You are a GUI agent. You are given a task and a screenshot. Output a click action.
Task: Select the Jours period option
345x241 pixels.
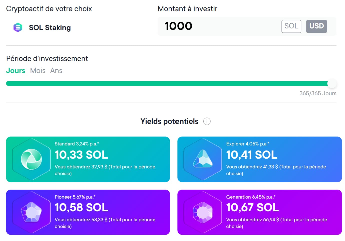click(x=15, y=71)
